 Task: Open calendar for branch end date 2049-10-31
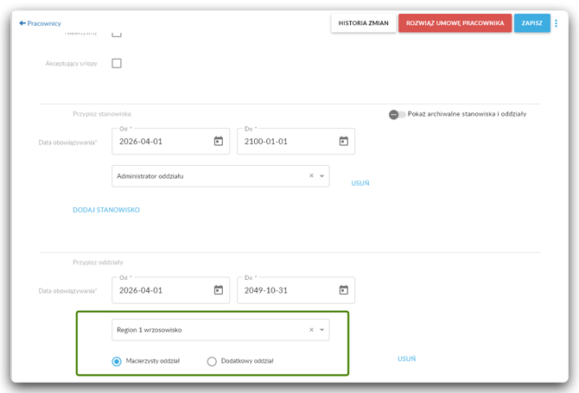point(344,290)
